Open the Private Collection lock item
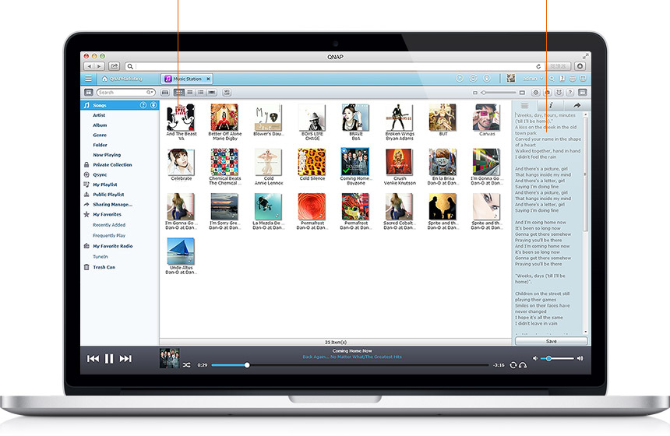The width and height of the screenshot is (670, 436). click(x=112, y=165)
